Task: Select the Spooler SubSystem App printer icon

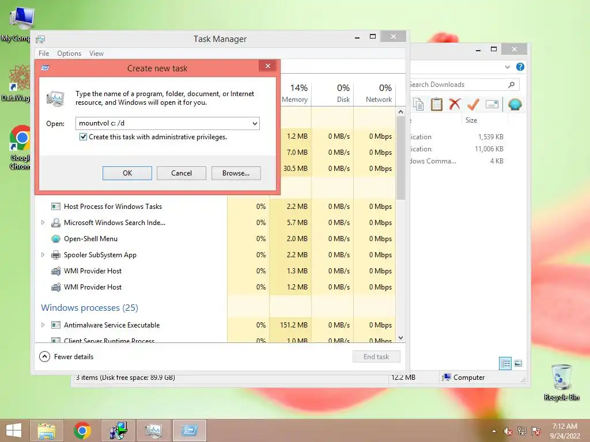Action: point(56,255)
